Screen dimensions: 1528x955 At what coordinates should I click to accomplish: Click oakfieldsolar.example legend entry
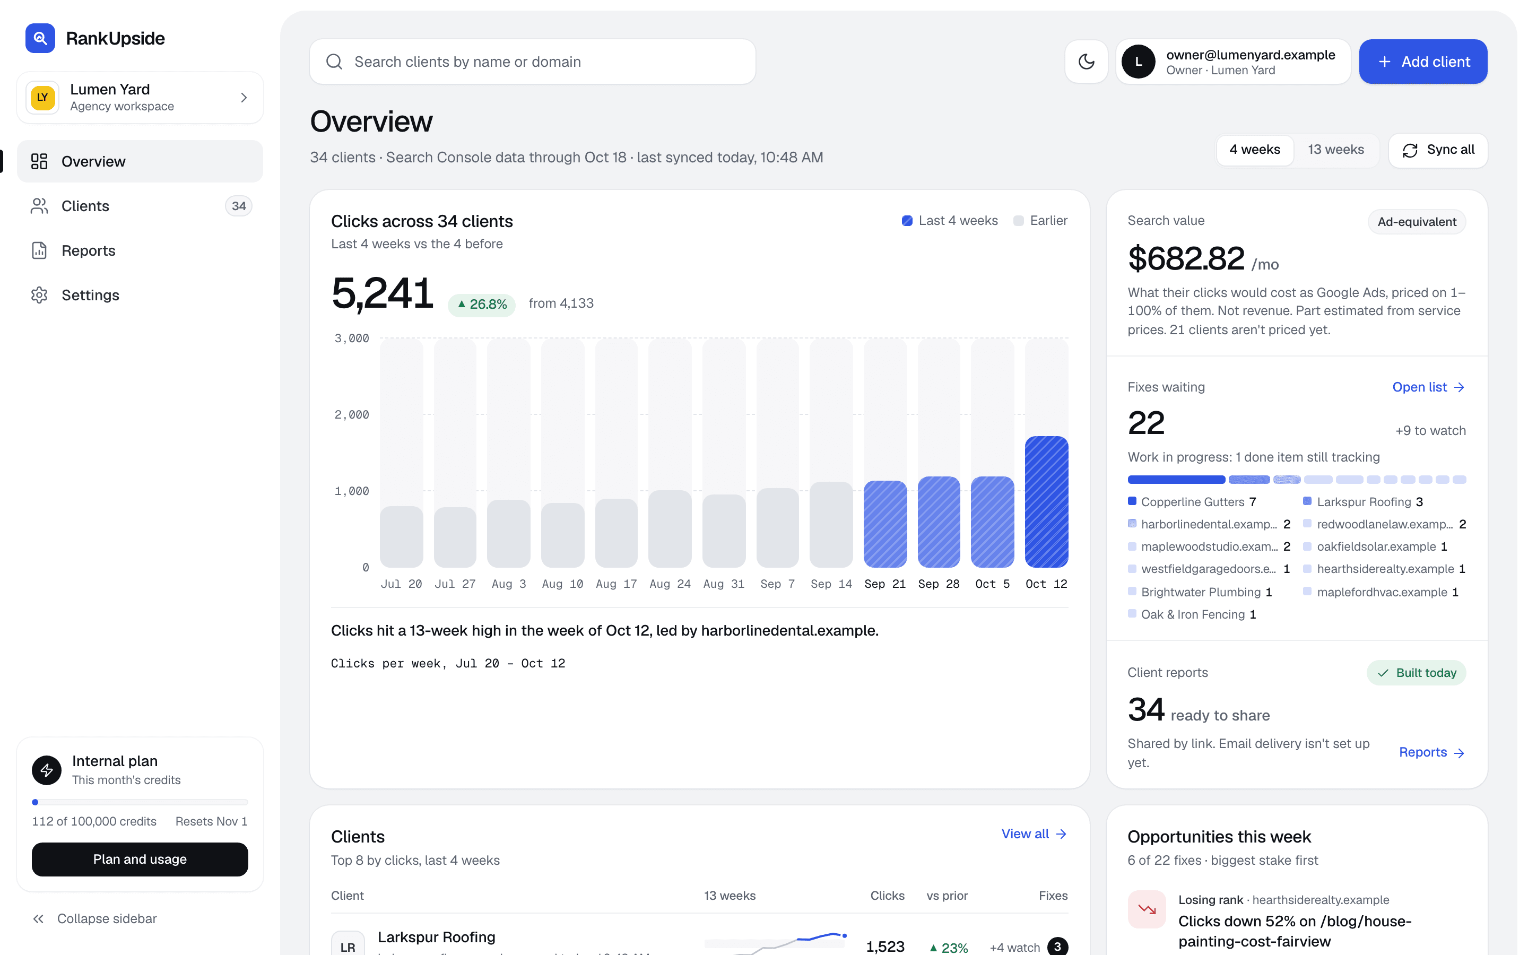click(1375, 546)
